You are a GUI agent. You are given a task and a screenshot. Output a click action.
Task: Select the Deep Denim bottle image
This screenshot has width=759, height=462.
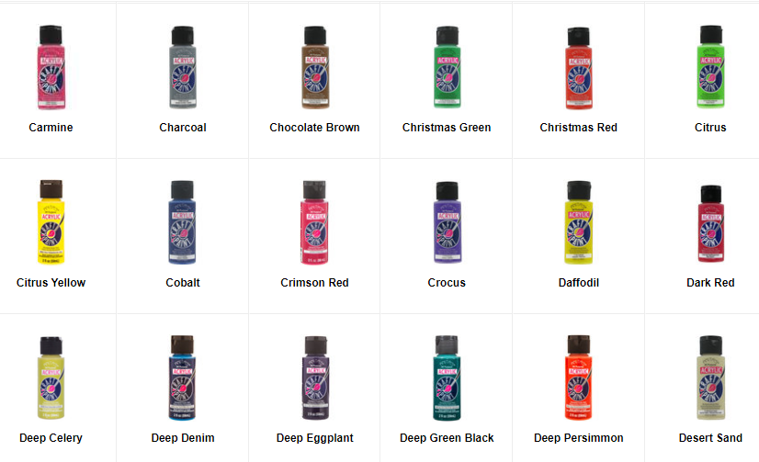183,377
